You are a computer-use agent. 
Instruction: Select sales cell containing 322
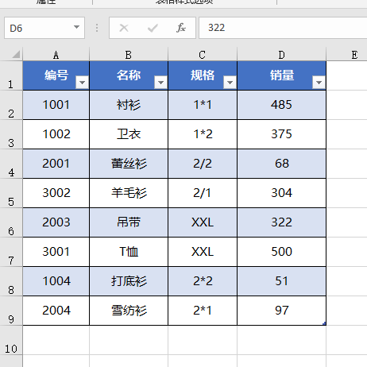(x=282, y=222)
